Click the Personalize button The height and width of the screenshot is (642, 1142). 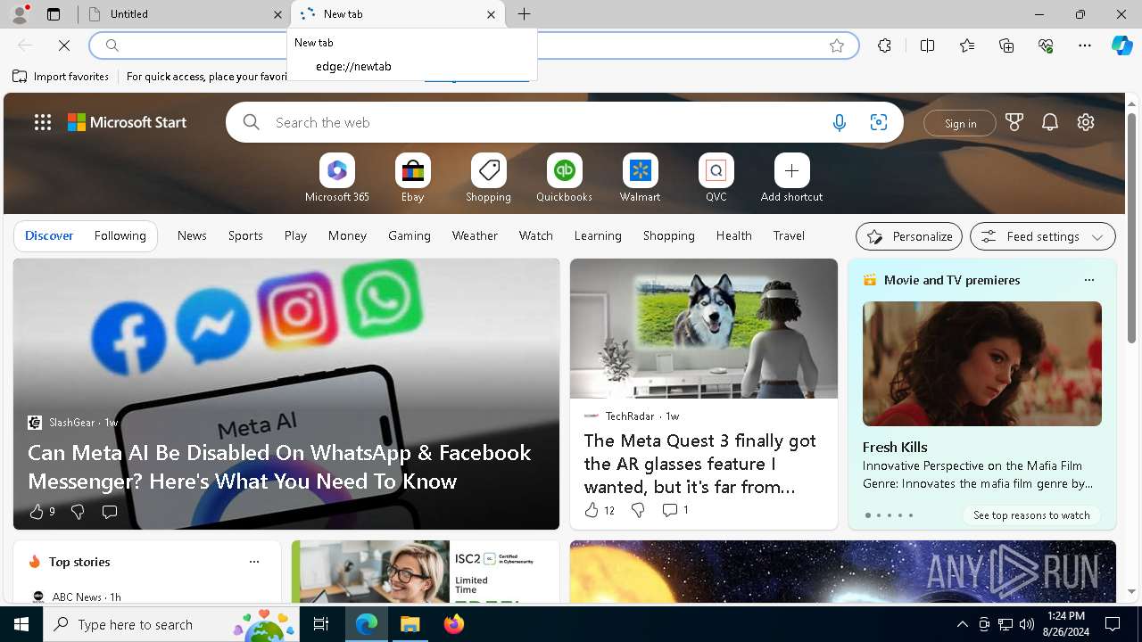point(909,236)
